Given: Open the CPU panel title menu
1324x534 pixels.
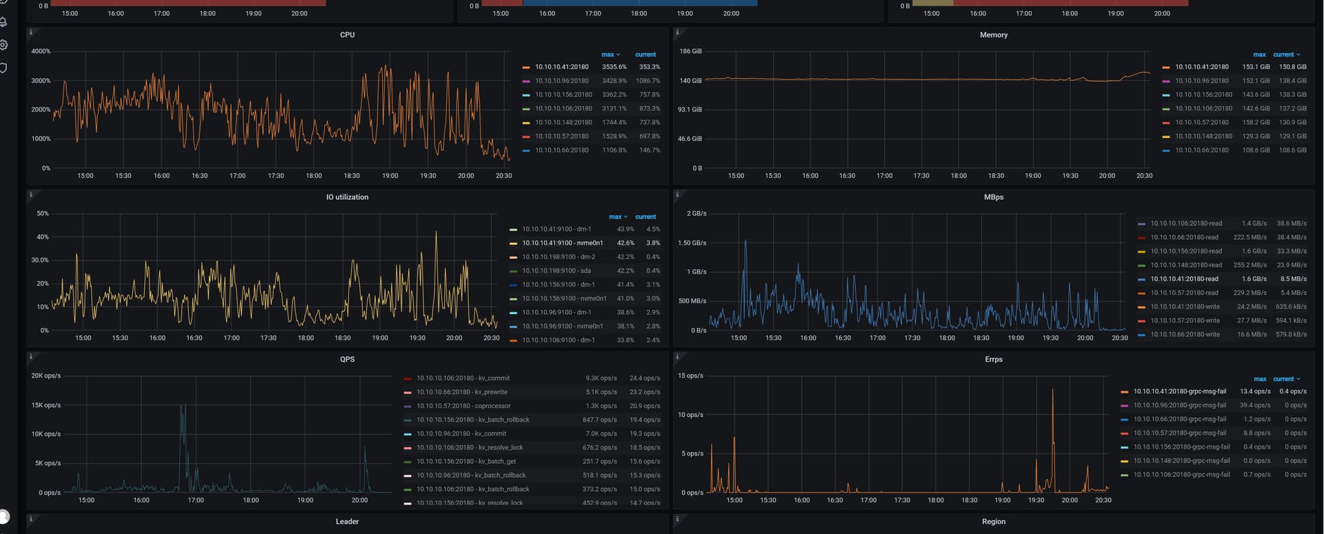Looking at the screenshot, I should click(x=347, y=34).
